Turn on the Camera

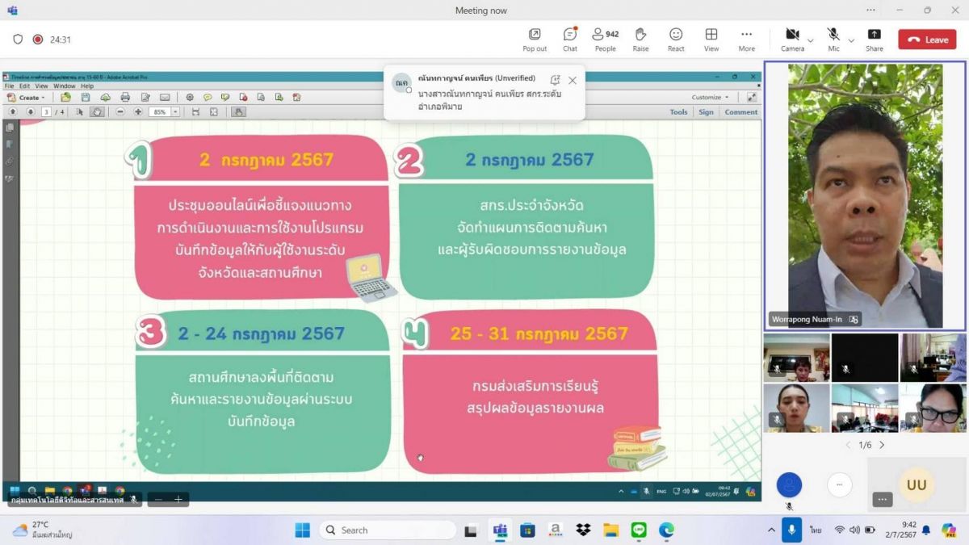click(x=792, y=36)
